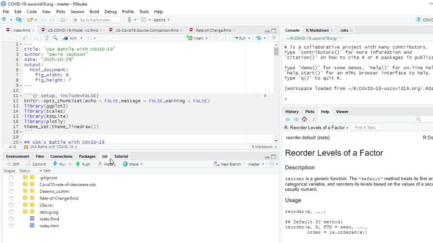Click the editor vertical scrollbar thumb

276,51
